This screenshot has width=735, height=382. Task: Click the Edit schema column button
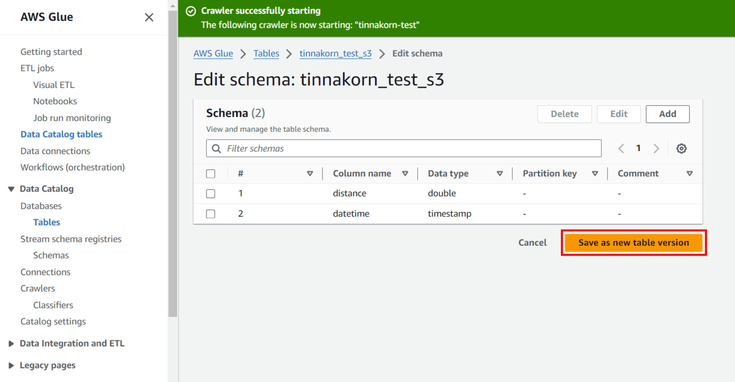pyautogui.click(x=619, y=114)
